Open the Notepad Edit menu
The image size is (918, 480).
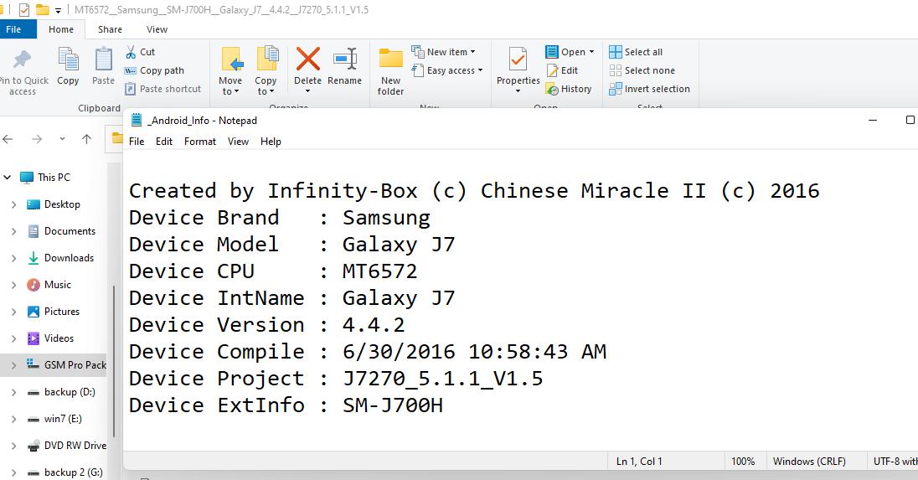(164, 142)
